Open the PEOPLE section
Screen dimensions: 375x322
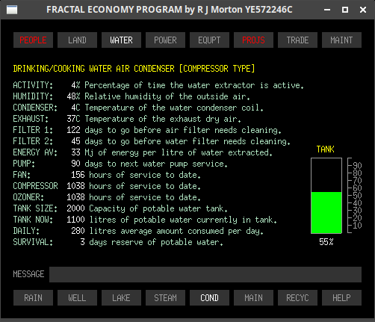33,40
